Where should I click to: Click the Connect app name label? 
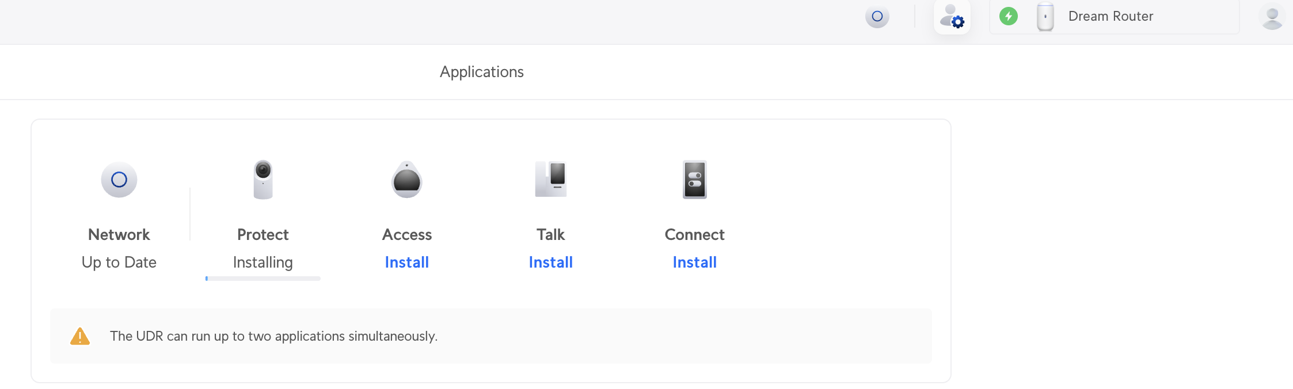695,235
